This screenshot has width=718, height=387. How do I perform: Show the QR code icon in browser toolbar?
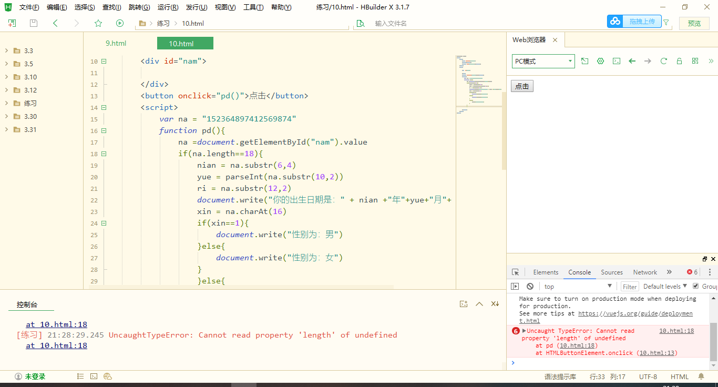pos(695,61)
